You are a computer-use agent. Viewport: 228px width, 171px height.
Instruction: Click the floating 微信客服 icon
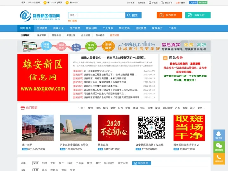tap(219, 147)
